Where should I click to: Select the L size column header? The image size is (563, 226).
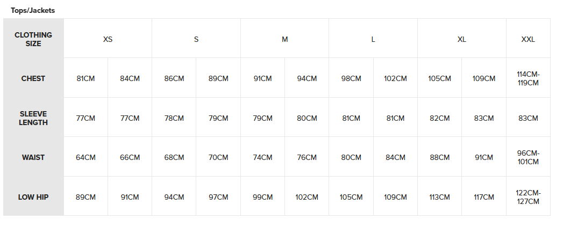click(373, 39)
